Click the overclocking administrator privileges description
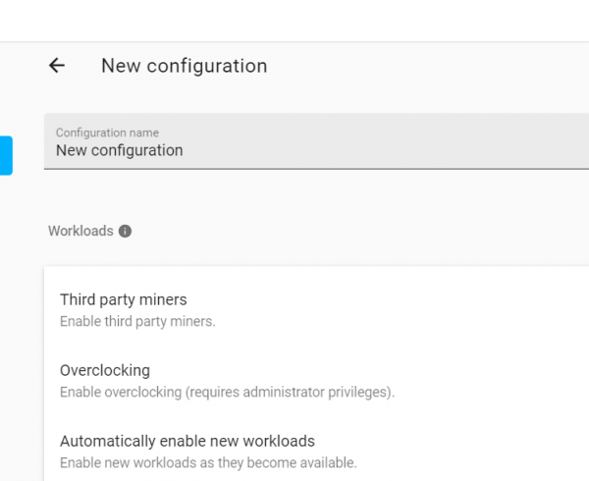The width and height of the screenshot is (589, 481). point(227,393)
